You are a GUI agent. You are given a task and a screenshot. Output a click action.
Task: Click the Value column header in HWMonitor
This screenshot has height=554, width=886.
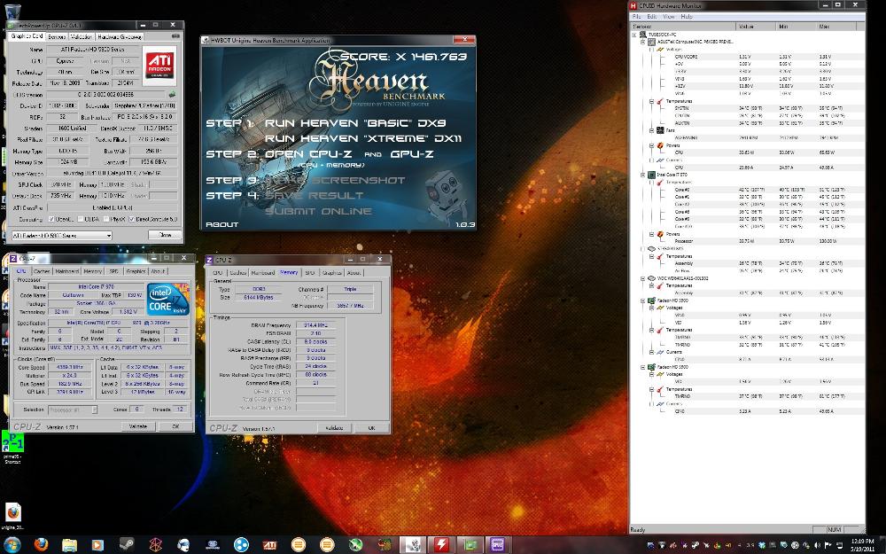pos(756,27)
